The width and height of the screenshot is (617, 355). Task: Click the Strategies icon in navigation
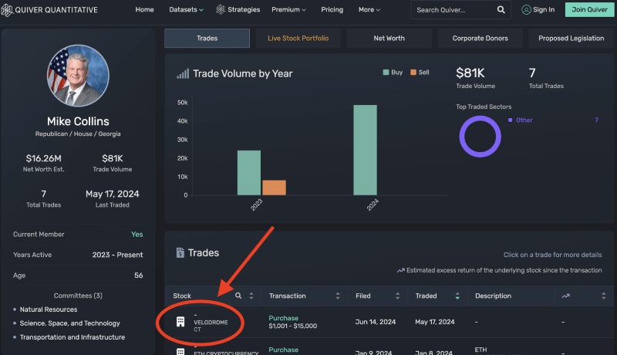[221, 9]
